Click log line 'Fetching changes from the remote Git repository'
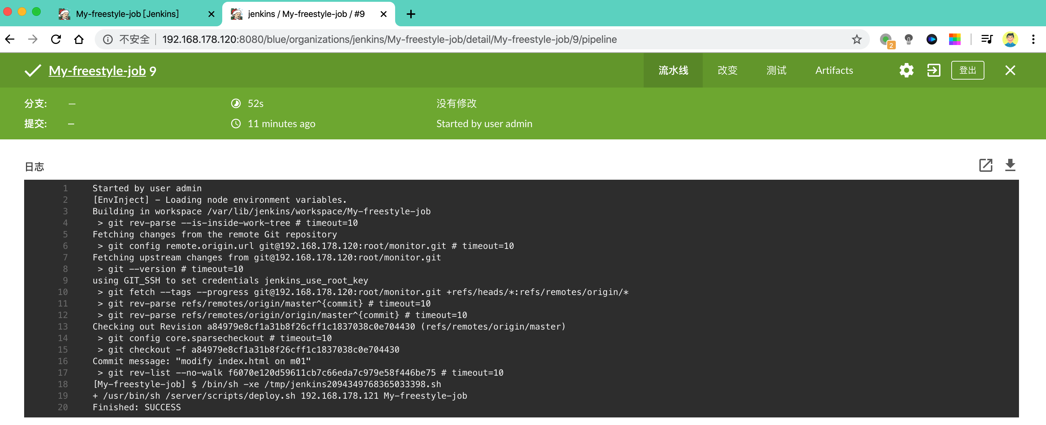The height and width of the screenshot is (425, 1046). [x=215, y=234]
